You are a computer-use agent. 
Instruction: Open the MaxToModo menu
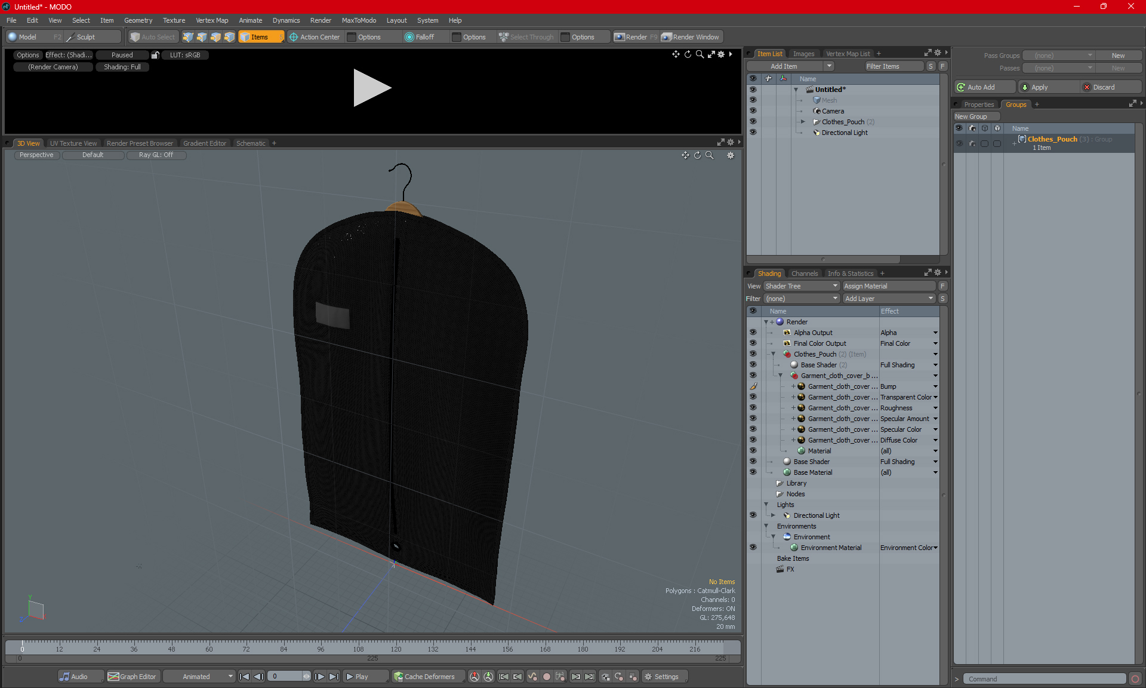[x=359, y=20]
